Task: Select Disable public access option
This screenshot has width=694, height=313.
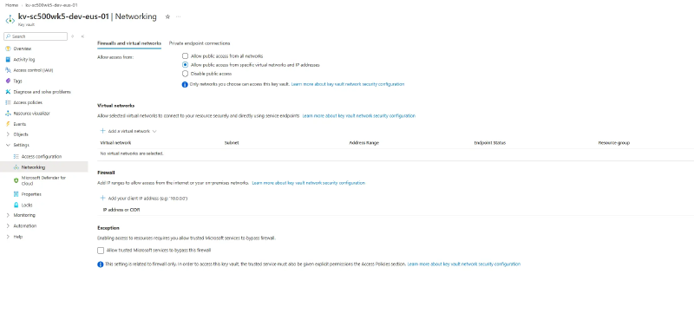Action: tap(185, 74)
